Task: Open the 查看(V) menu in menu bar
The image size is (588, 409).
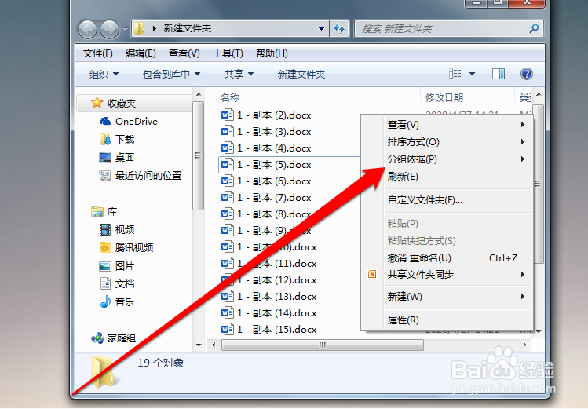Action: coord(184,53)
